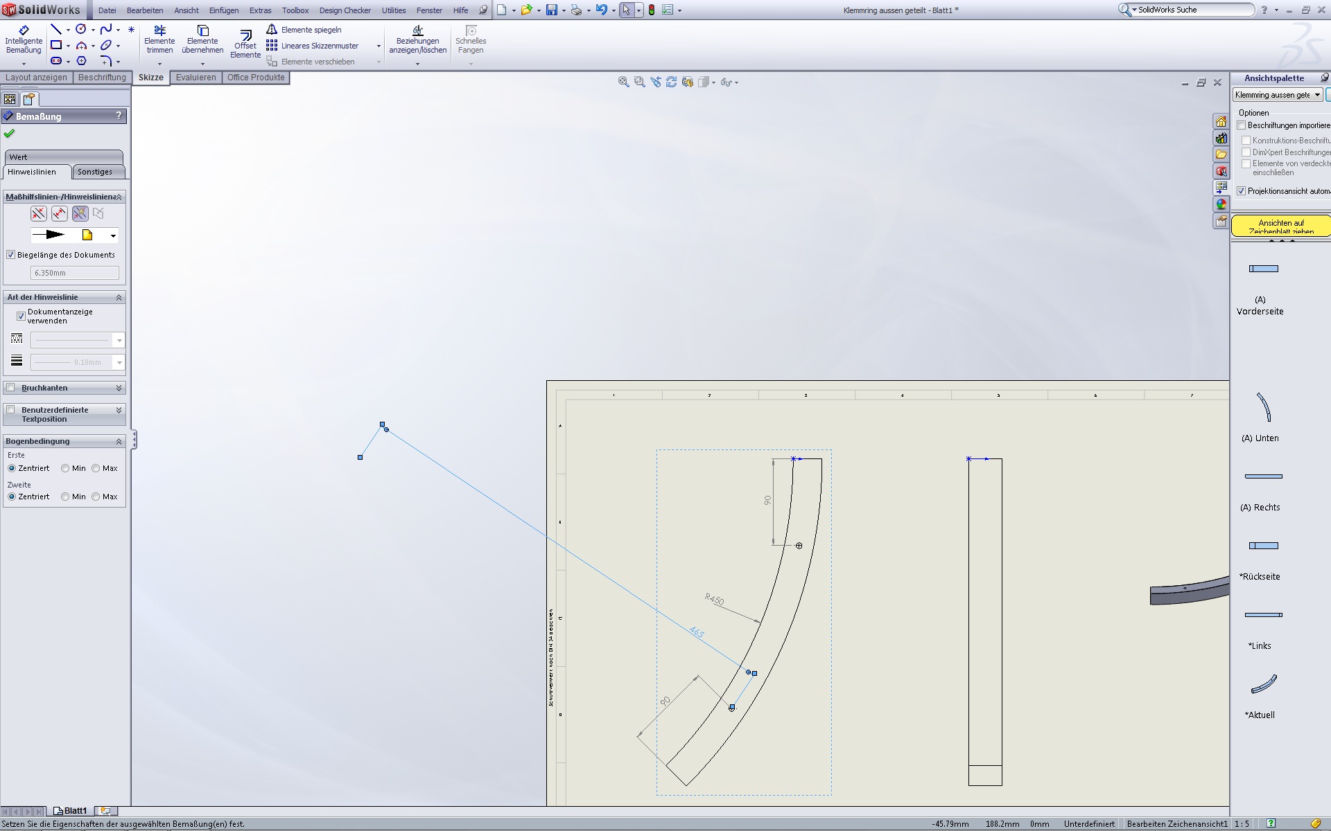Open the arrow style dropdown

(113, 235)
